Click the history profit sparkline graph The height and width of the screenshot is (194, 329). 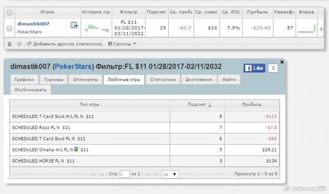96,28
